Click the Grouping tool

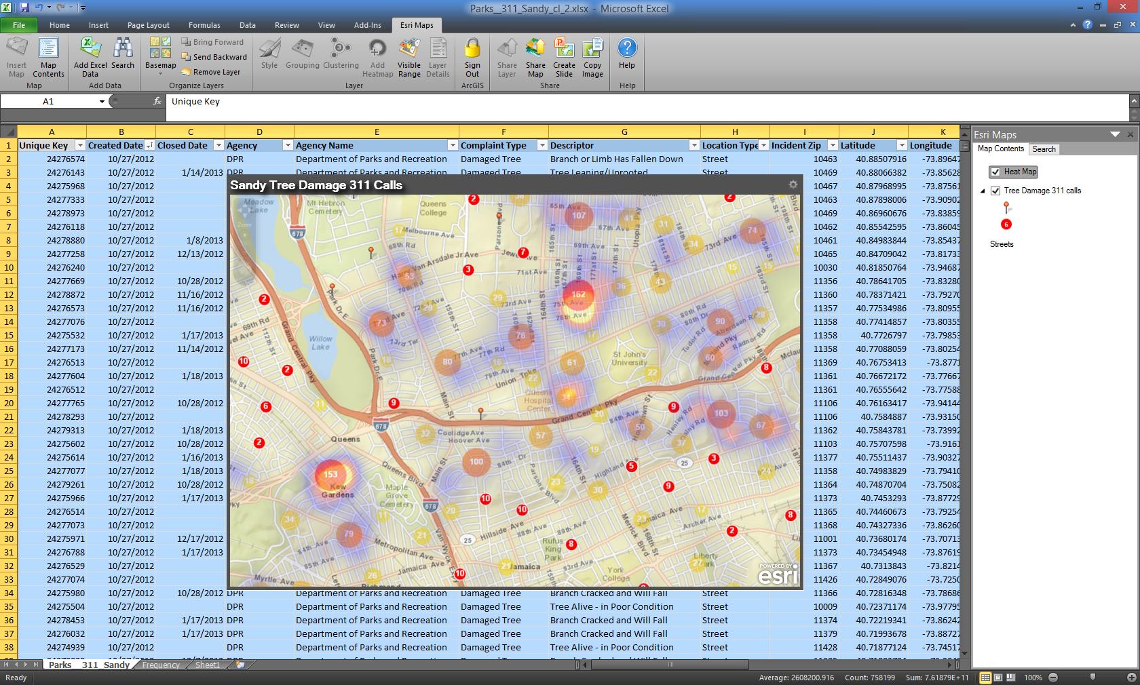tap(302, 54)
